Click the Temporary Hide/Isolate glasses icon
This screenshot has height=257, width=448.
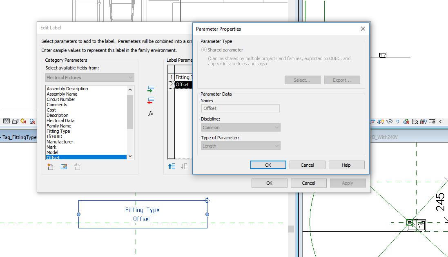click(389, 121)
